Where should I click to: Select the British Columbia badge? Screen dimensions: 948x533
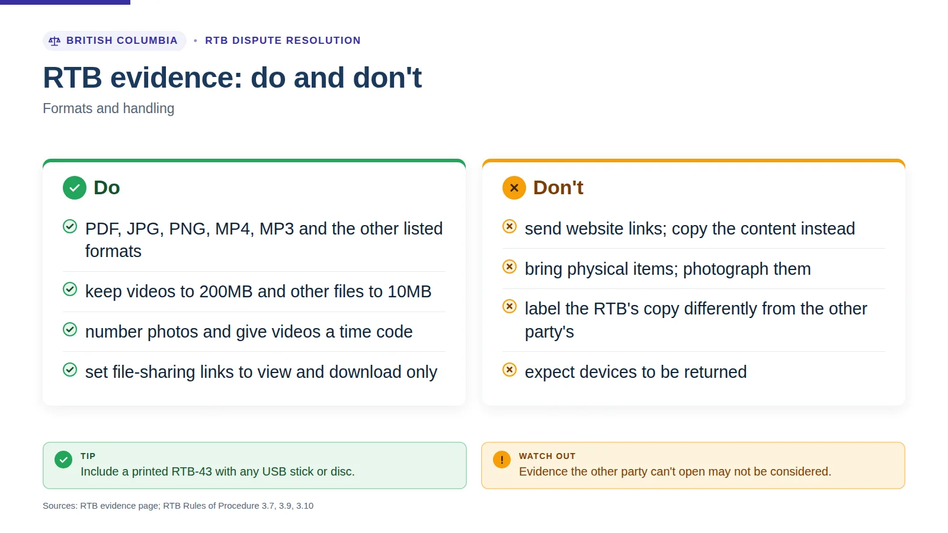114,41
